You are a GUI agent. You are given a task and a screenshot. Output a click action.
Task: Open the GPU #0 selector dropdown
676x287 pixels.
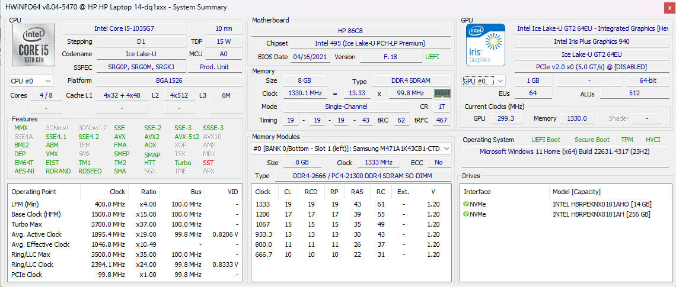tap(484, 80)
